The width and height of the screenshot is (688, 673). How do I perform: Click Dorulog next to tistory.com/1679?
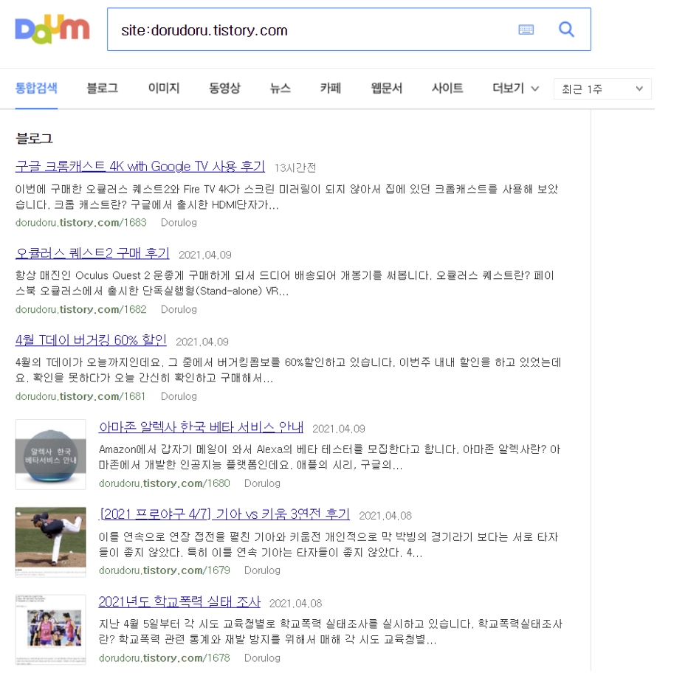(x=262, y=570)
